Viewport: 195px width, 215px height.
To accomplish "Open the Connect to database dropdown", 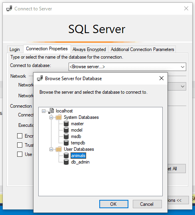I will (127, 67).
